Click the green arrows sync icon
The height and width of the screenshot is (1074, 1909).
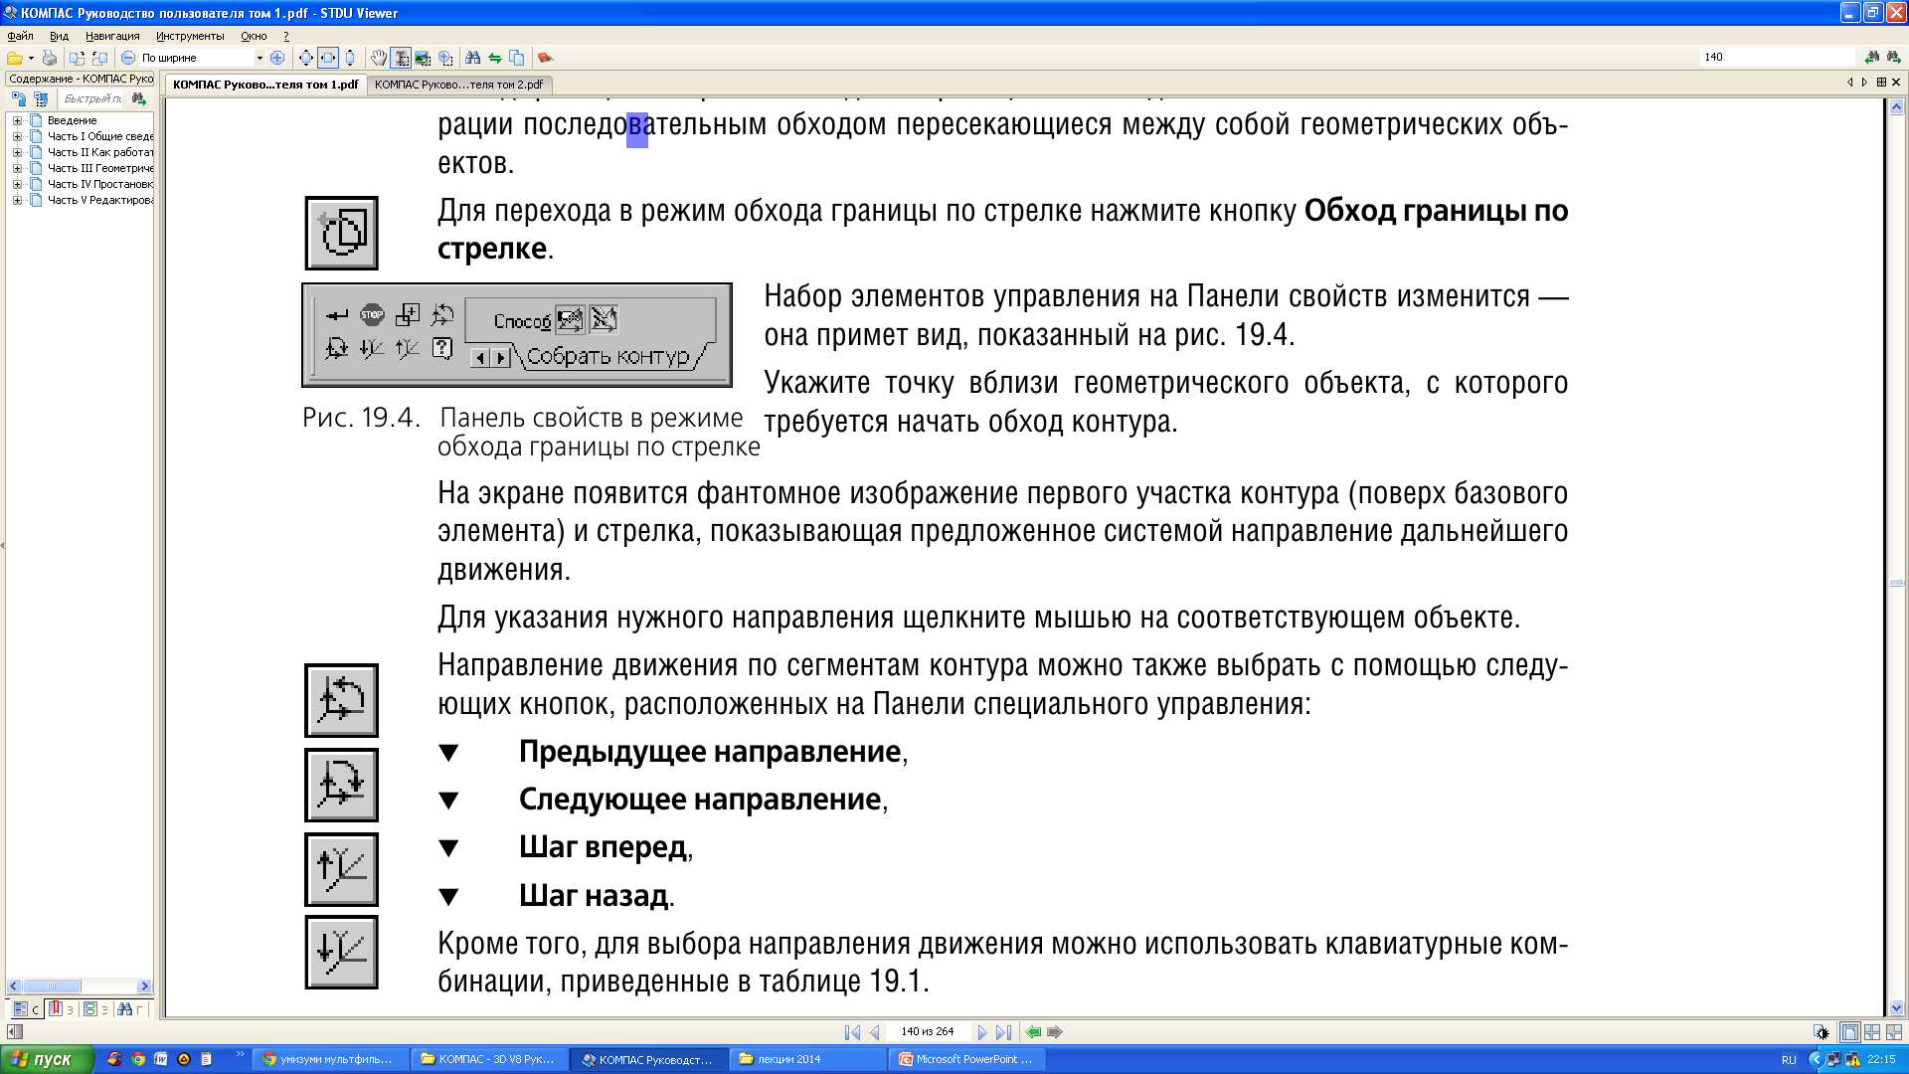coord(494,58)
